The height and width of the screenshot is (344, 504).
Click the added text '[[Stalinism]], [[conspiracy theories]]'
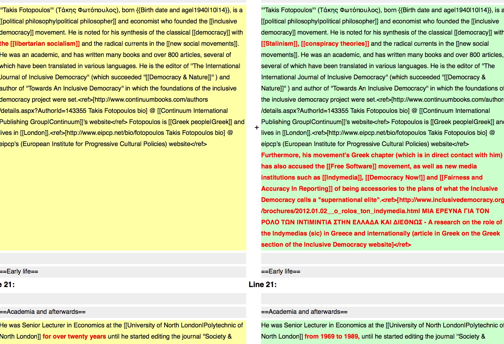315,44
